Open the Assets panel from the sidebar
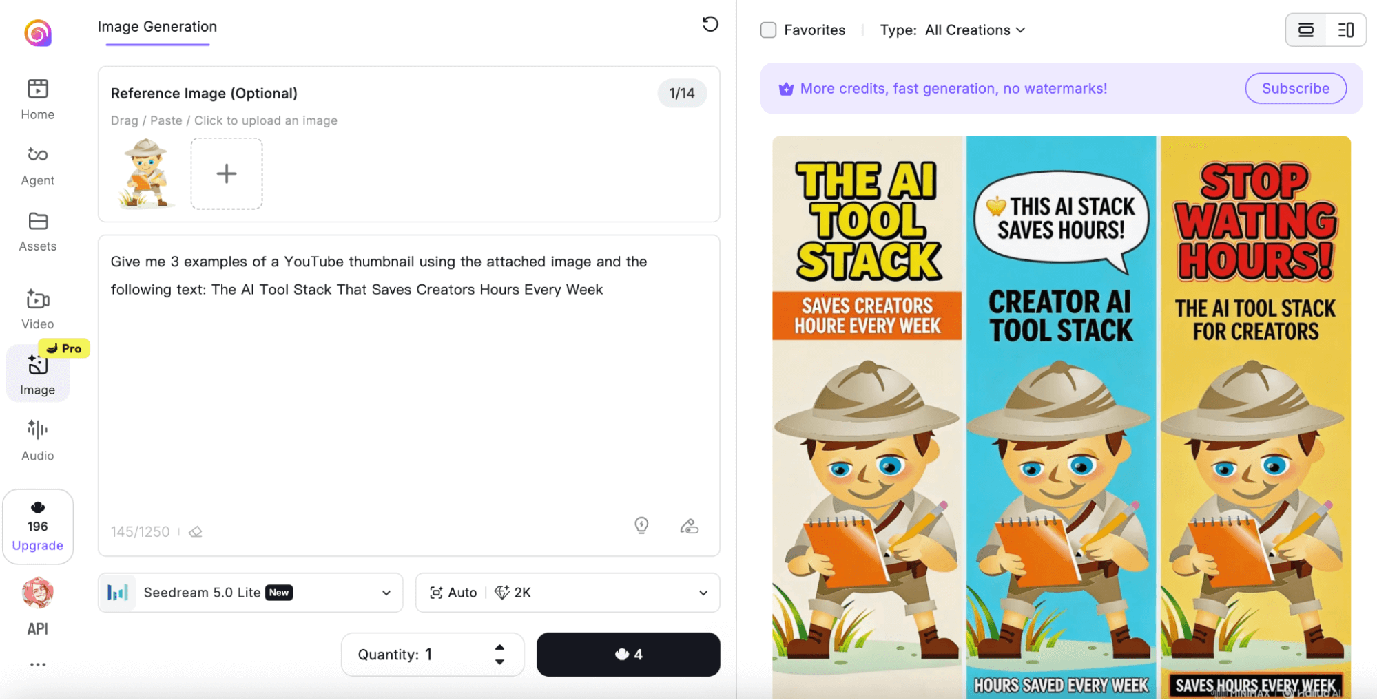This screenshot has width=1377, height=700. pos(37,230)
